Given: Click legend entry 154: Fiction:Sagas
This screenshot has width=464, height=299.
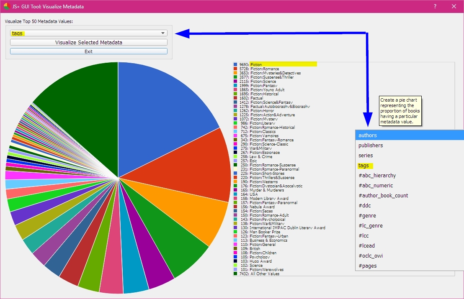Looking at the screenshot, I should coord(257,211).
